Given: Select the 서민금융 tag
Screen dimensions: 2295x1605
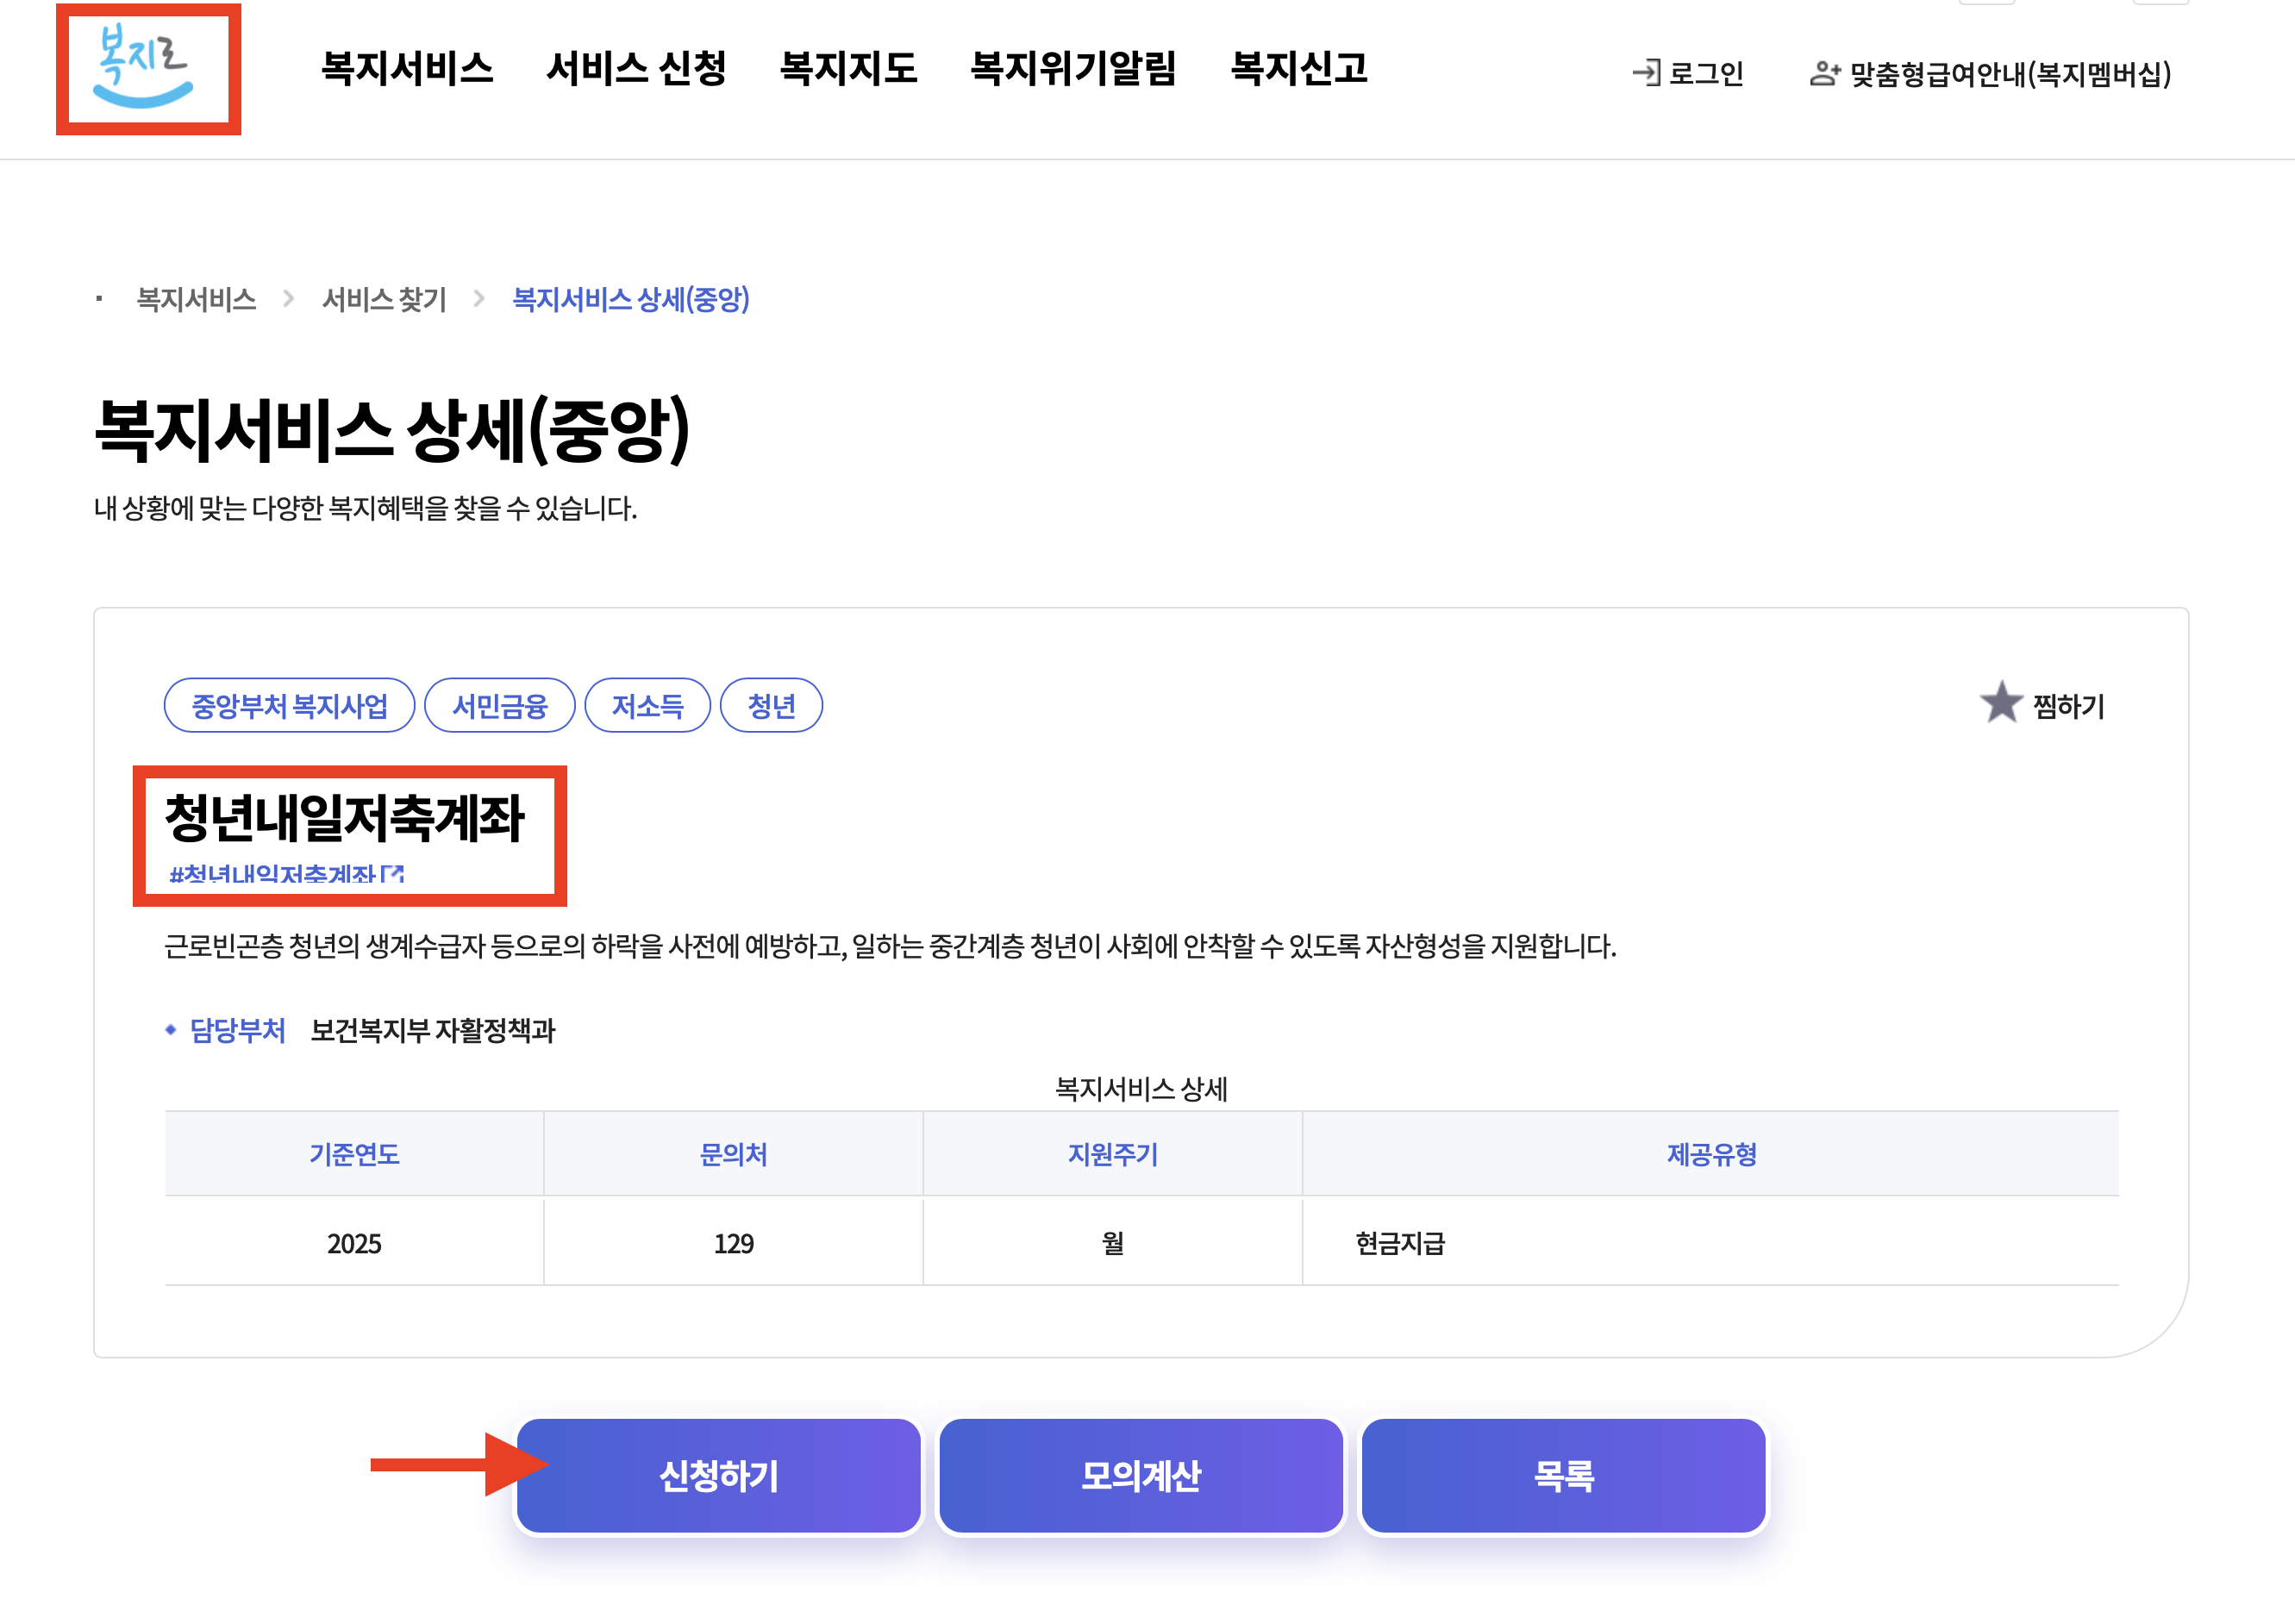Looking at the screenshot, I should click(x=500, y=706).
